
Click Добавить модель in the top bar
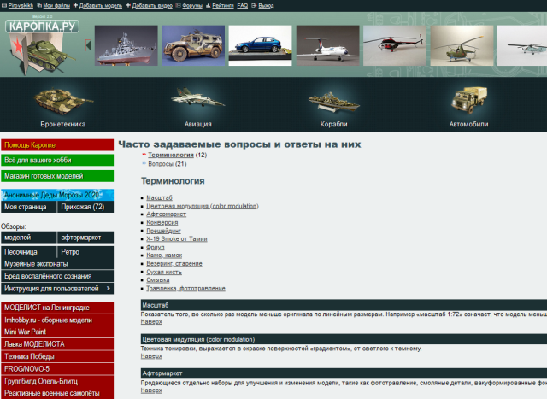pyautogui.click(x=101, y=6)
